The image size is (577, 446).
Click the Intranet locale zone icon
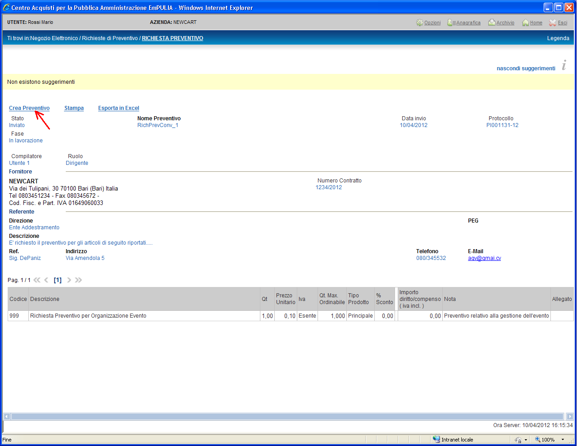click(436, 439)
